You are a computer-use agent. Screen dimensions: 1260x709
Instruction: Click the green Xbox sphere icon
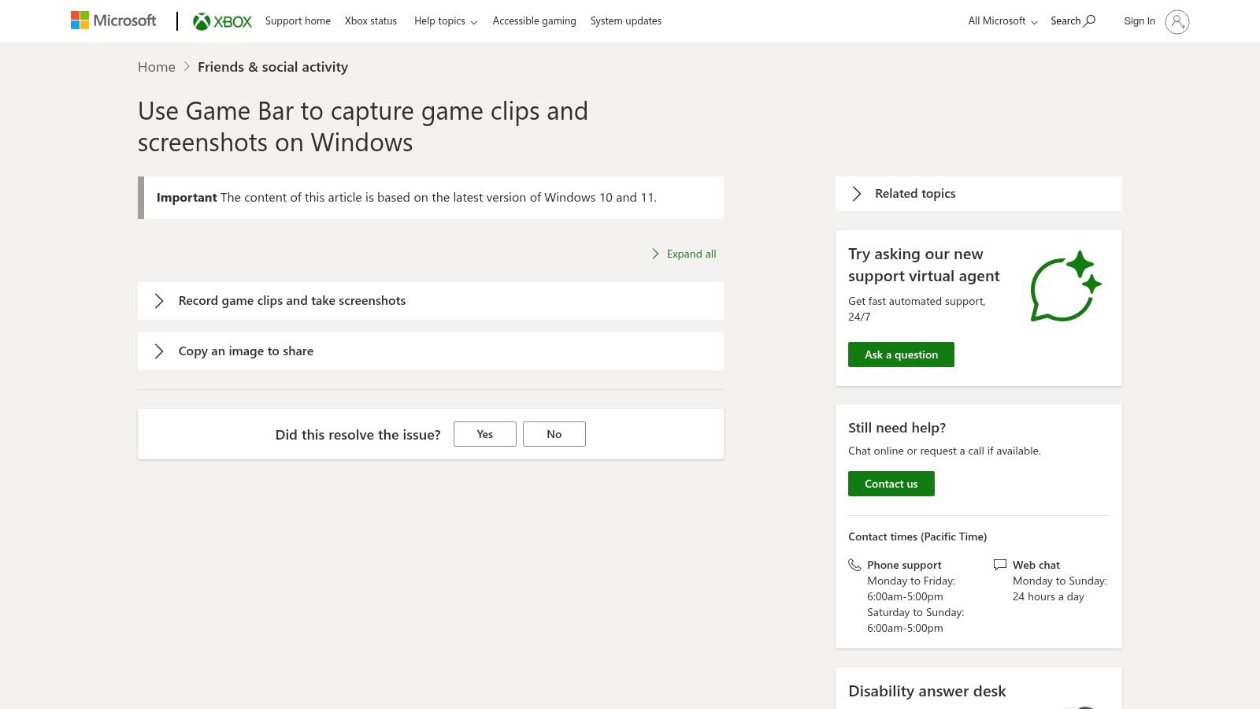pos(202,20)
